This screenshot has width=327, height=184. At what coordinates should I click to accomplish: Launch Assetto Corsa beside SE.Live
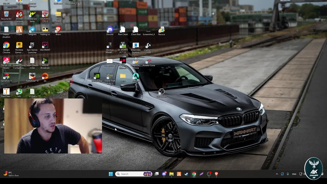click(149, 62)
